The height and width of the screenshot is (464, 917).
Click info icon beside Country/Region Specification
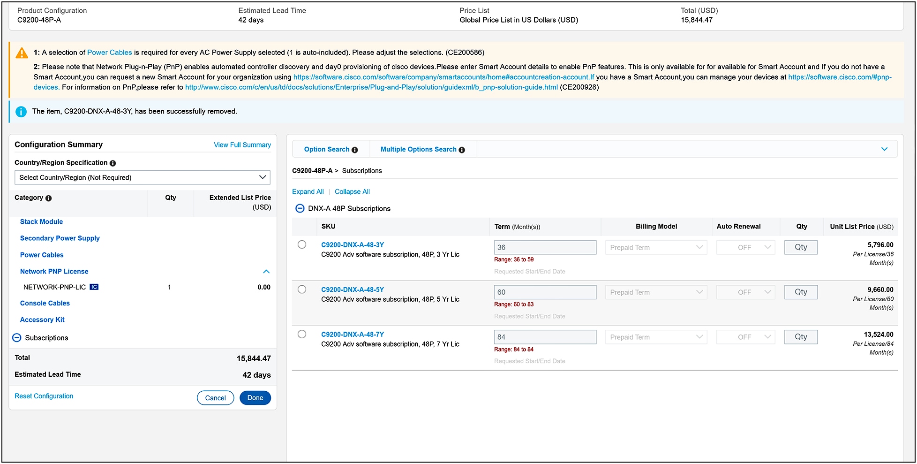tap(113, 163)
